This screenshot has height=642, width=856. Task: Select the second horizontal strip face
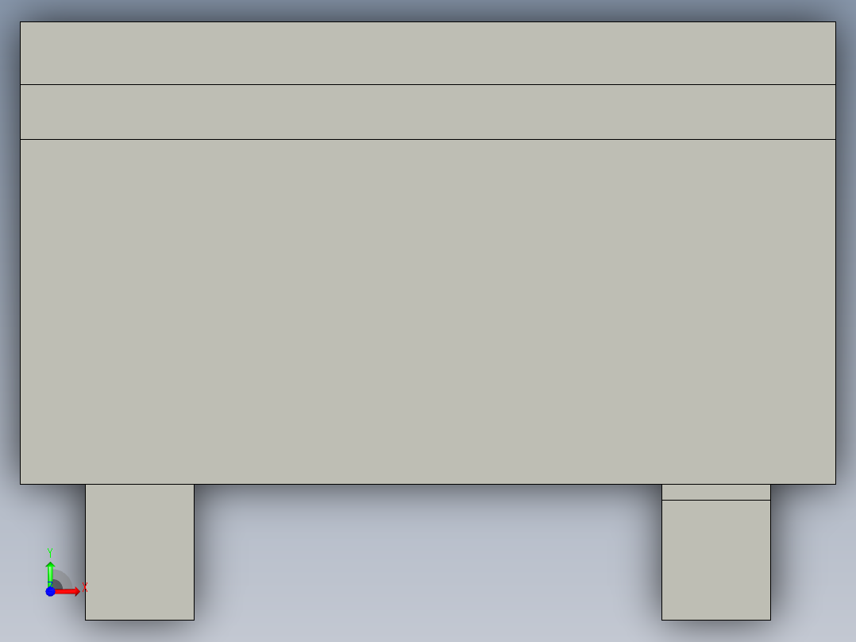(428, 112)
